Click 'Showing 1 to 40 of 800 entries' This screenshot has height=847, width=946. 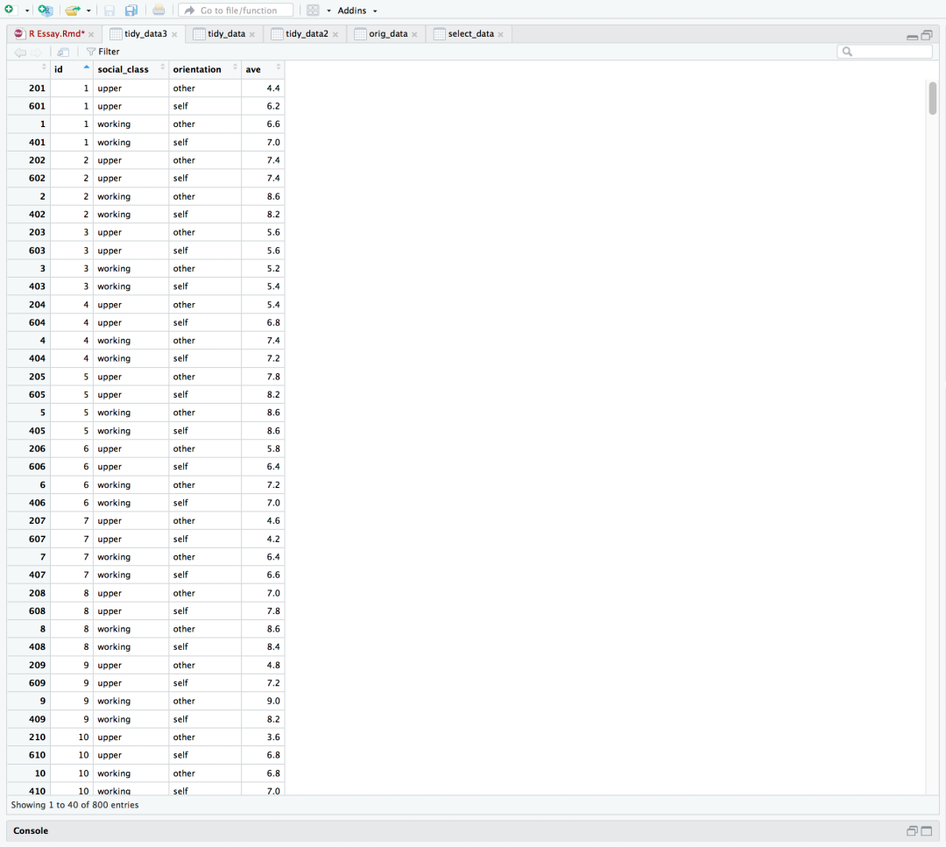click(74, 805)
